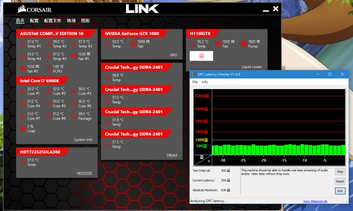Select motherboard Temp #1 thermometer icon

(23, 44)
